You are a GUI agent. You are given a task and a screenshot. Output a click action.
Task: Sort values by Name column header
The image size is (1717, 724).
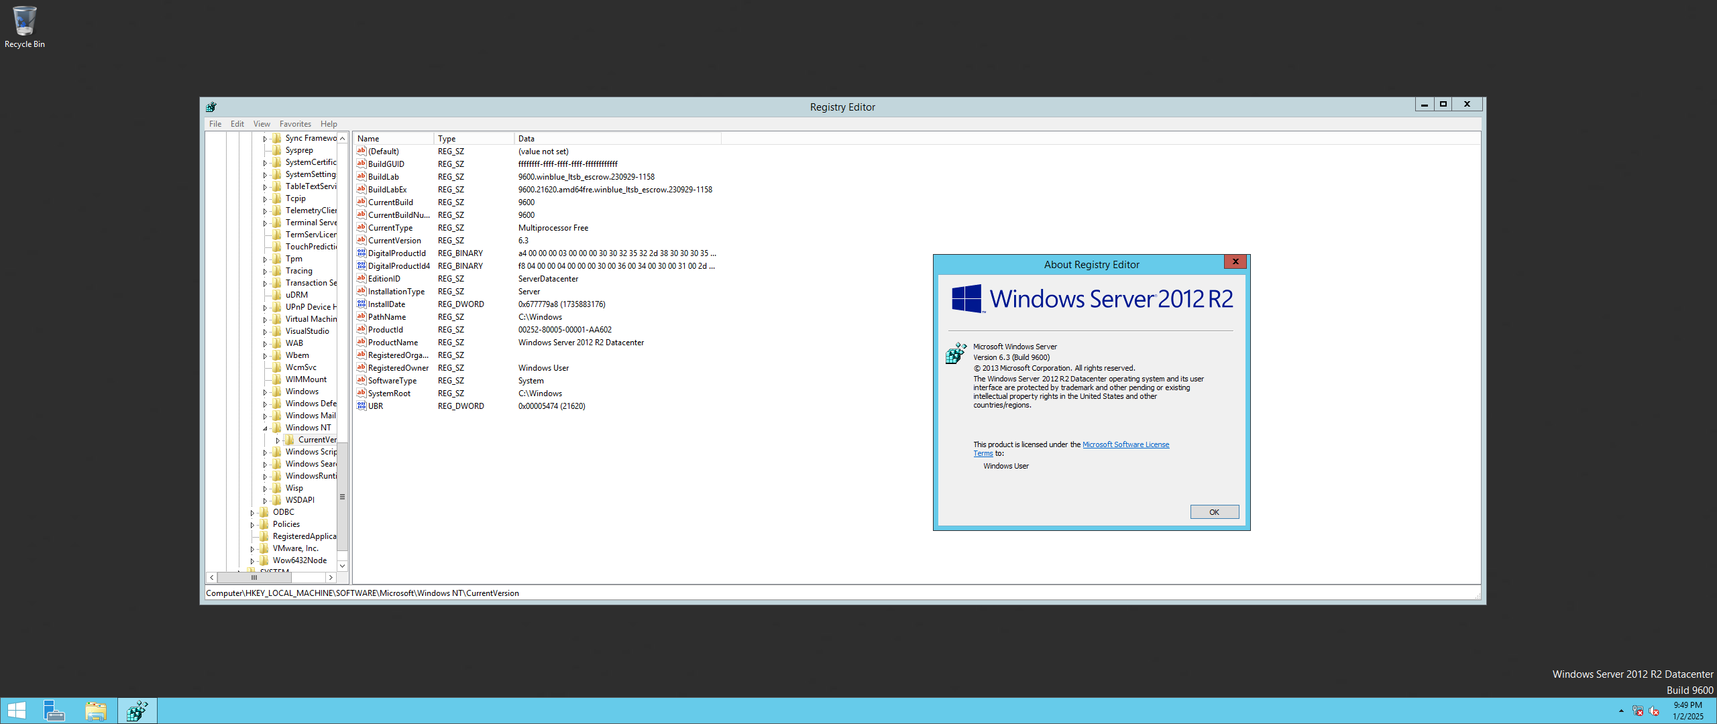coord(394,139)
